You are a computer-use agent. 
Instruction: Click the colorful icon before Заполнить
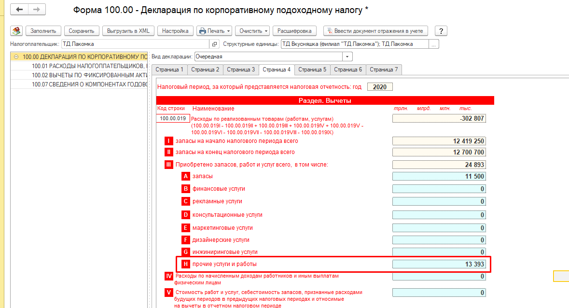[x=16, y=31]
